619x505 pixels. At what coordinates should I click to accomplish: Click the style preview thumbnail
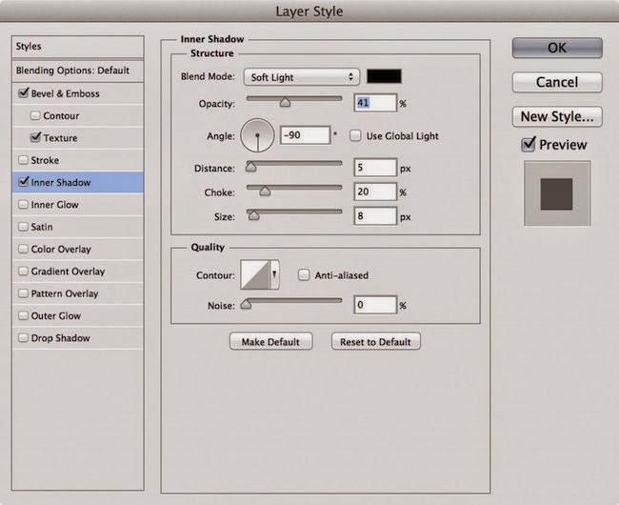pyautogui.click(x=557, y=193)
